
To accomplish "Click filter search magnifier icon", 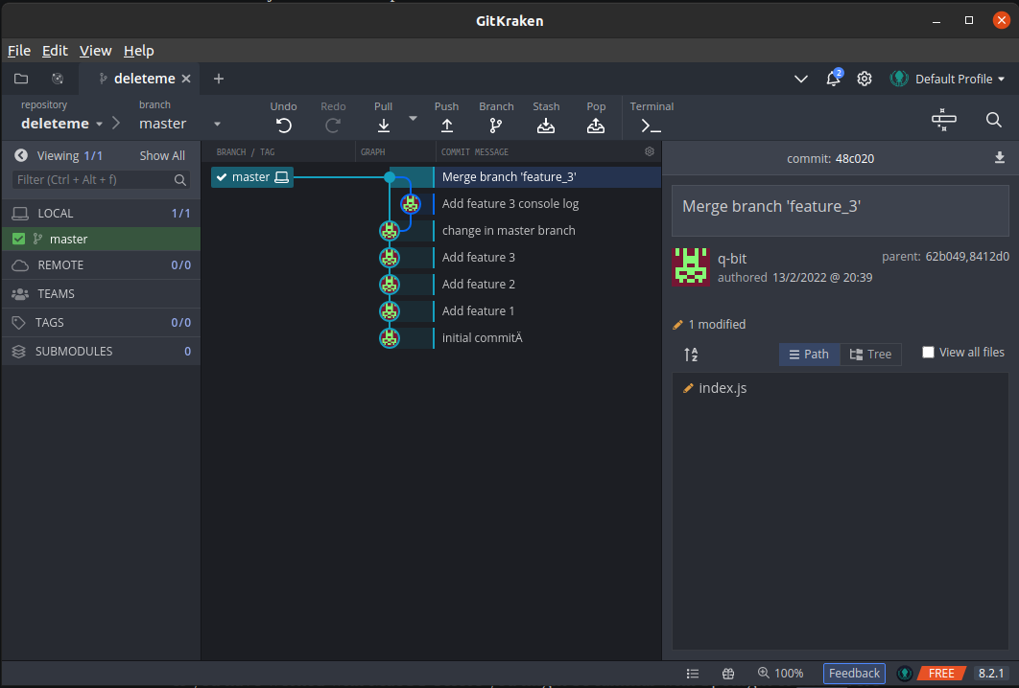I will (180, 180).
